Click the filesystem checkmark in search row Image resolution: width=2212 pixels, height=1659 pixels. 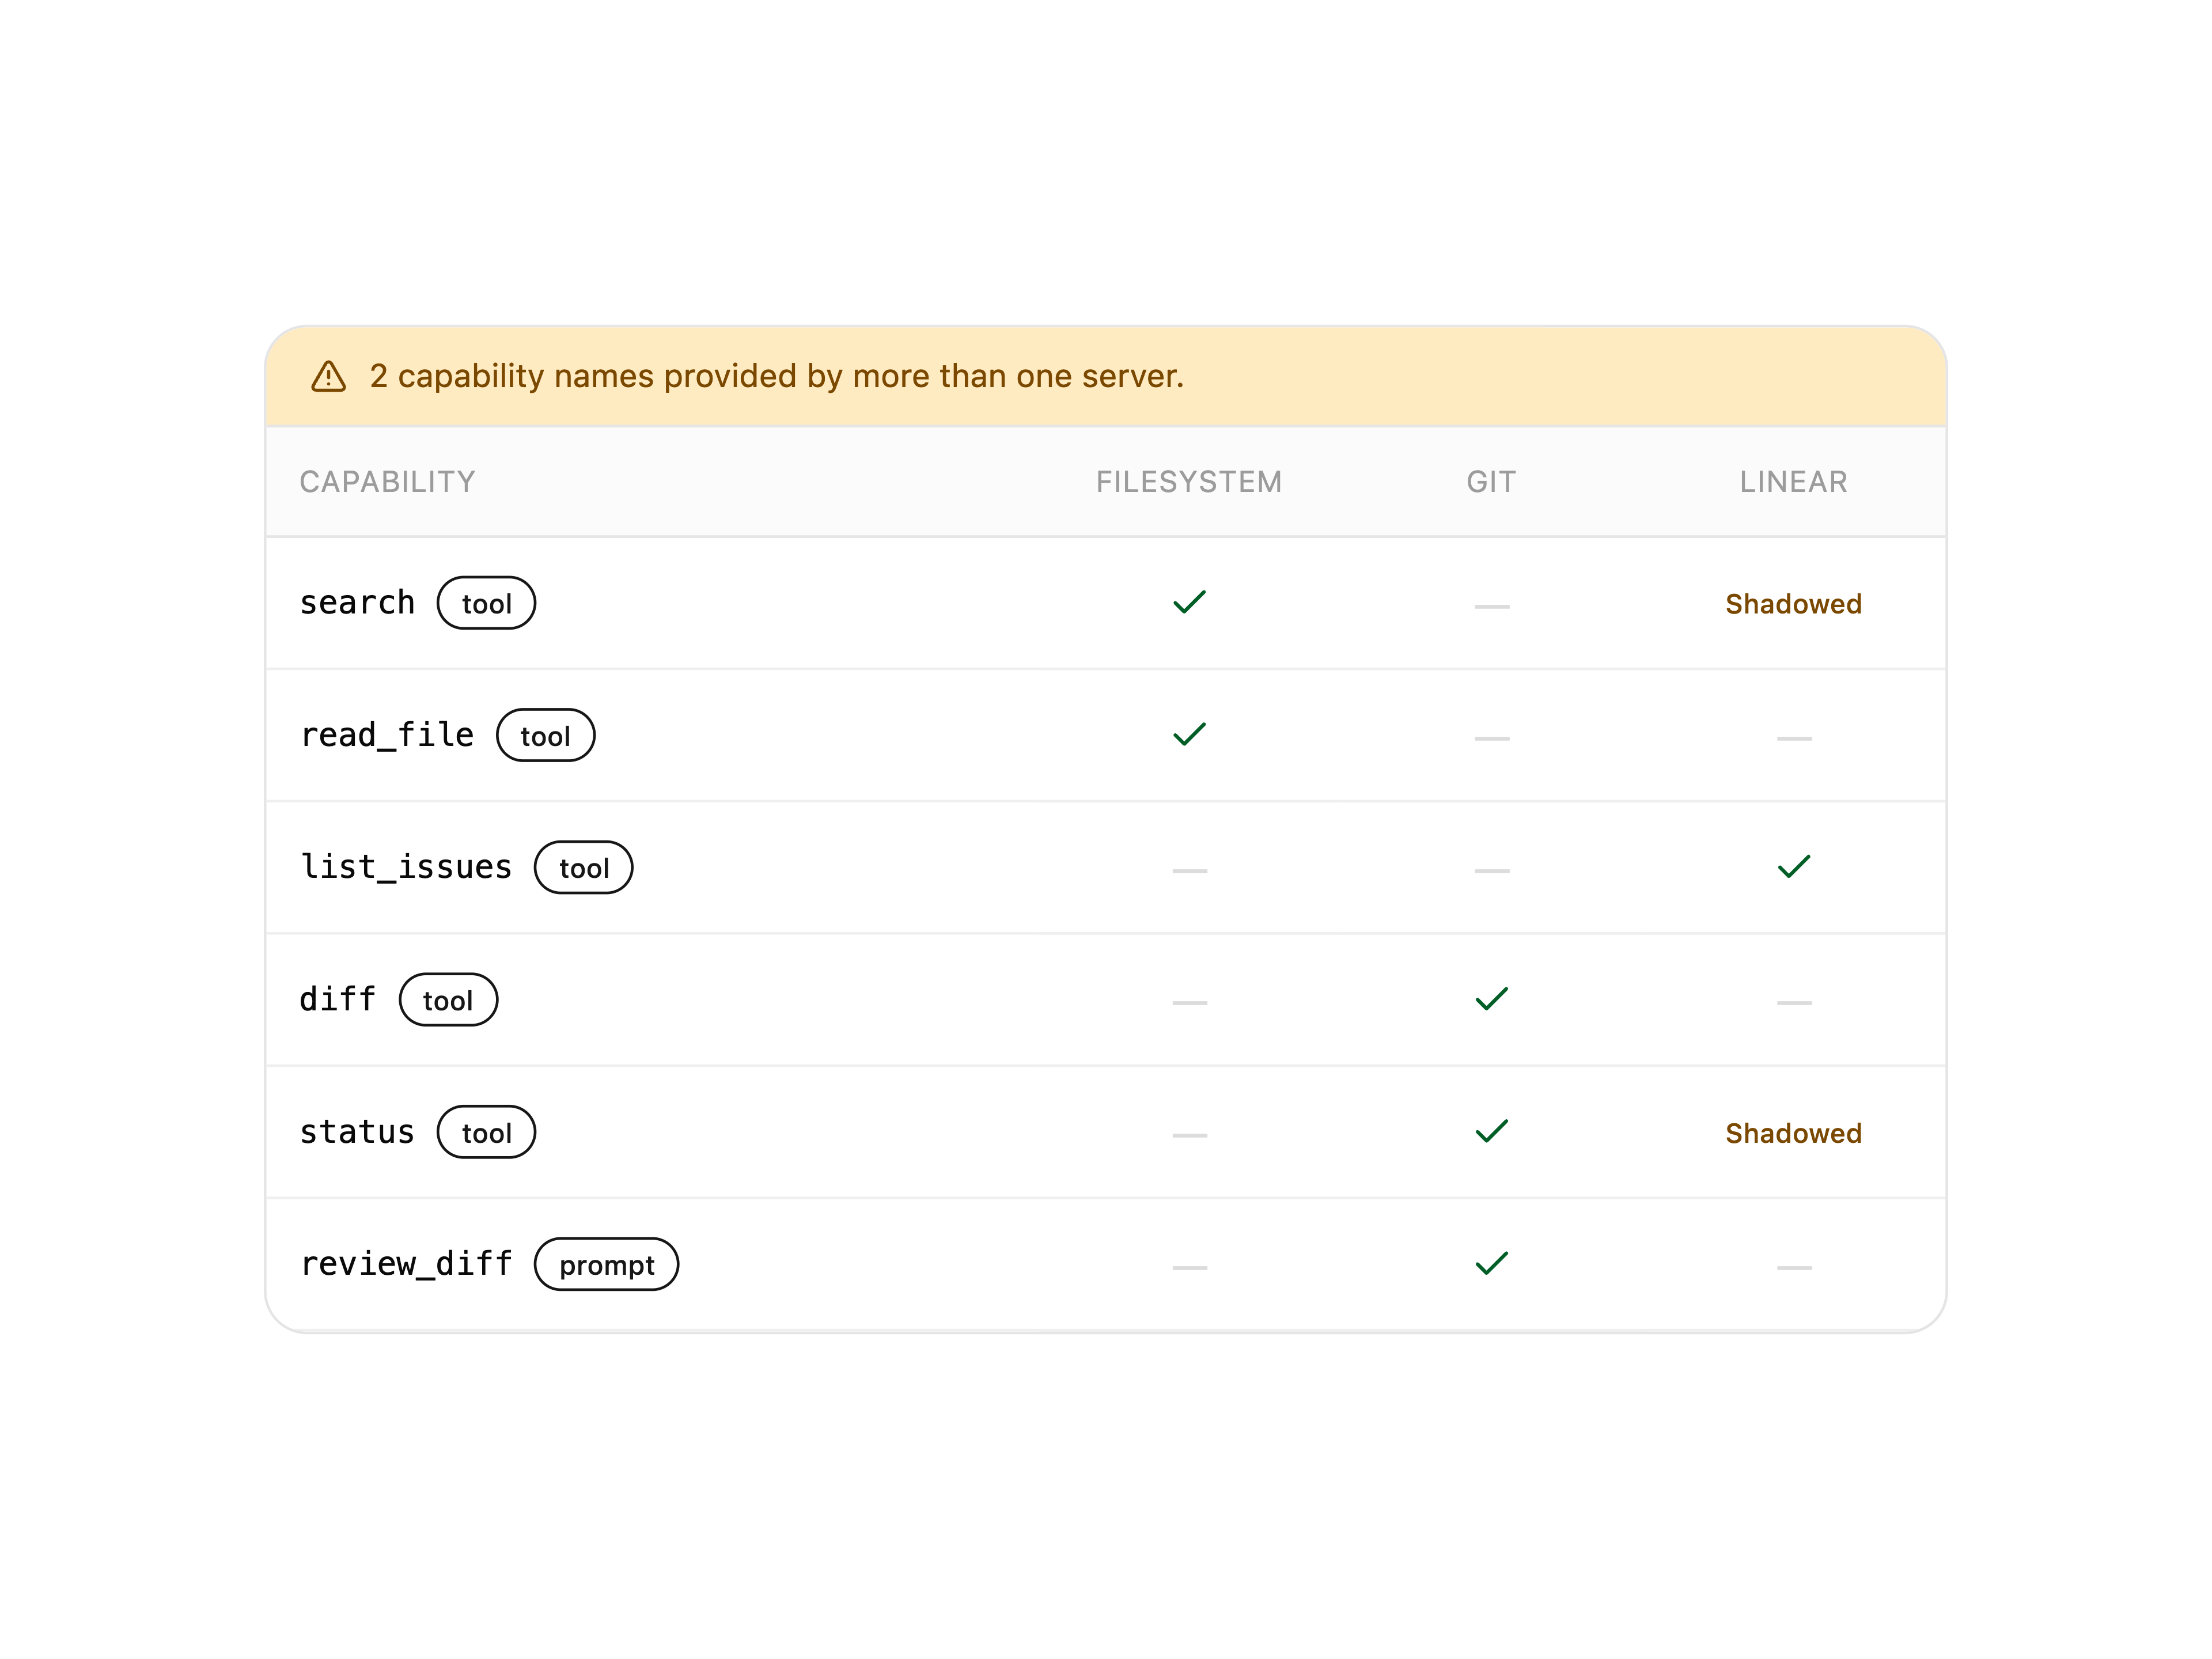click(1189, 602)
